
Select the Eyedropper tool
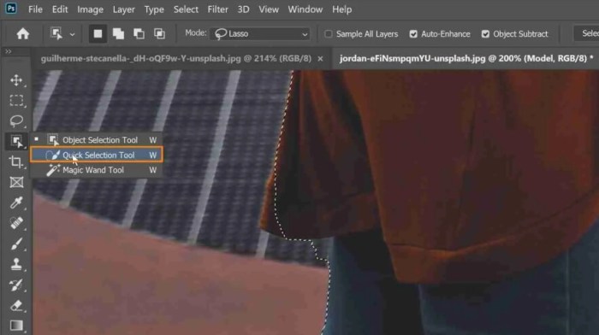[16, 203]
